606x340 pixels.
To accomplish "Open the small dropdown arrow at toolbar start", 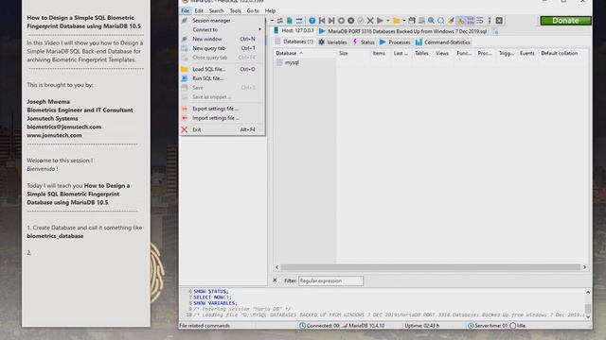I will [x=272, y=21].
